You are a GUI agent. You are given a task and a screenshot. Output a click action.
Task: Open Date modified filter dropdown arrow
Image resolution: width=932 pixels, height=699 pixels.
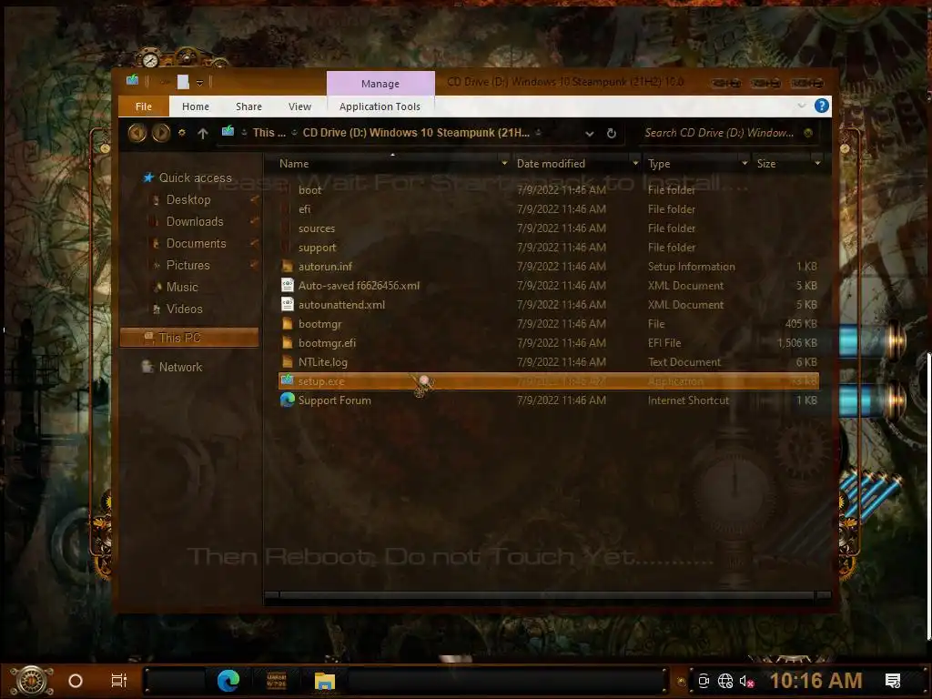coord(635,163)
